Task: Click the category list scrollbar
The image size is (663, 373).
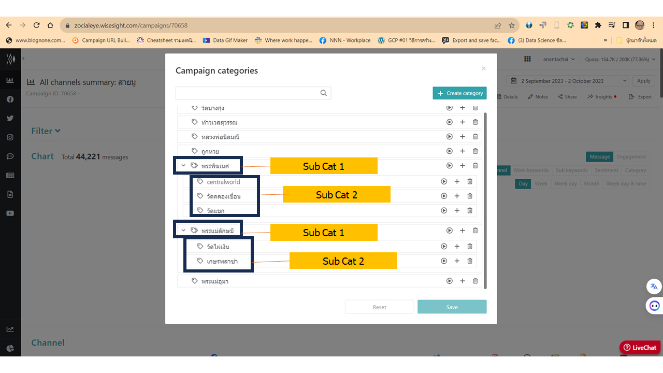Action: tap(485, 199)
